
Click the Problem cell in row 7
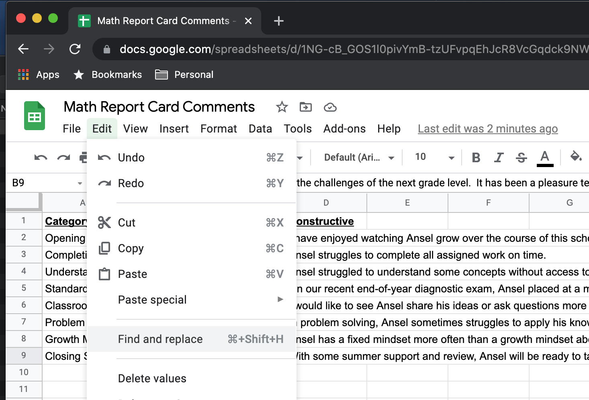click(x=65, y=322)
